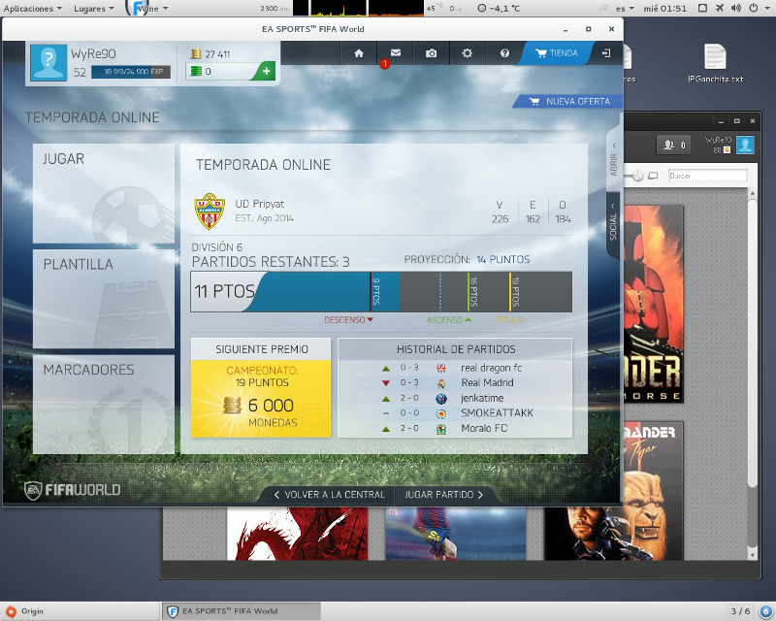Viewport: 776px width, 621px height.
Task: Click the window icon in top panel tray
Action: click(x=702, y=8)
